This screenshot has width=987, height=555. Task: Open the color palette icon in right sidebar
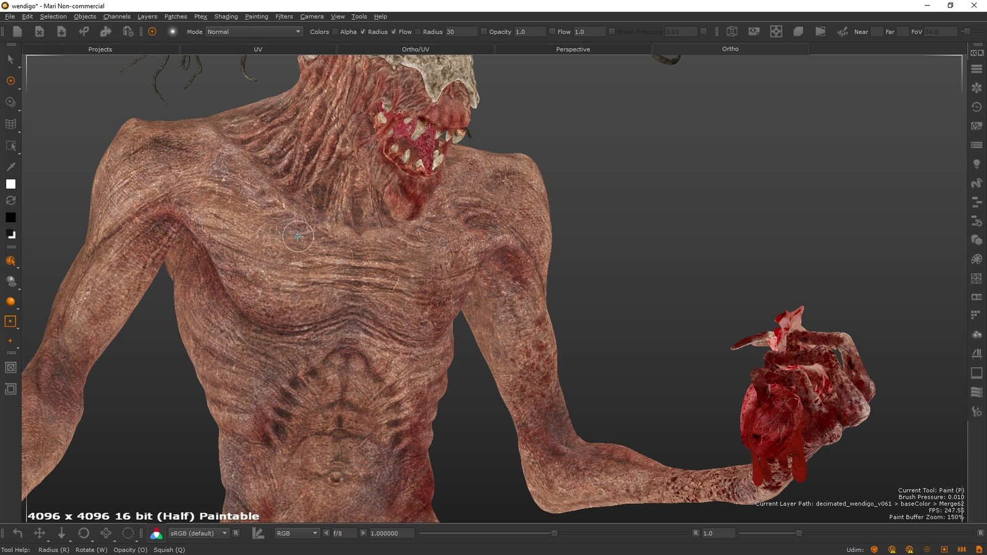[977, 259]
